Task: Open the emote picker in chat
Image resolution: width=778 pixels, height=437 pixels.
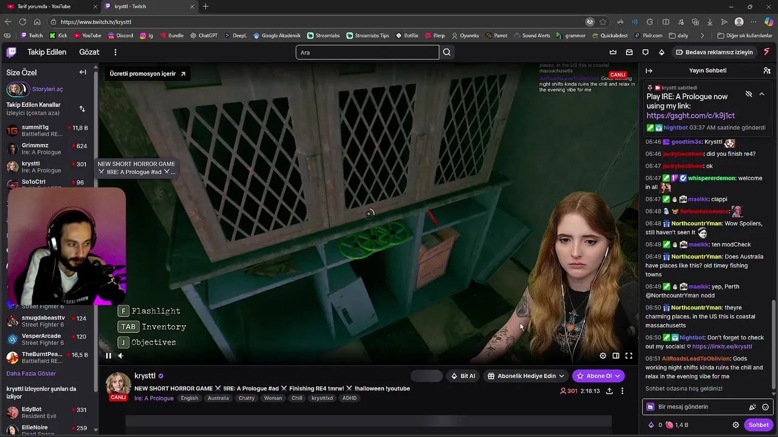Action: [765, 407]
